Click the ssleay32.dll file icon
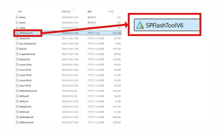222x132 pixels. pos(17,38)
